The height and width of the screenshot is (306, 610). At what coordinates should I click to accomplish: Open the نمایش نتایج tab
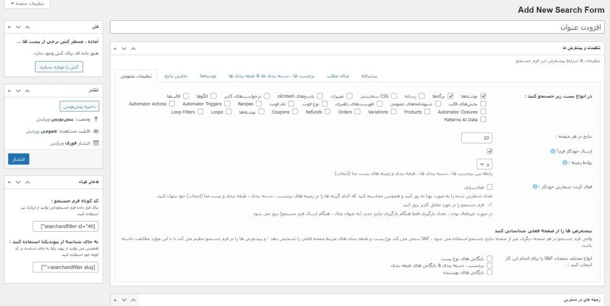pos(176,76)
